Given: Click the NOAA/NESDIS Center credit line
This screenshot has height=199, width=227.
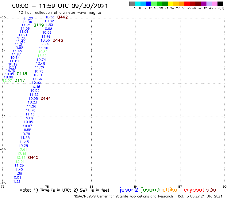Looking at the screenshot, I should coord(123,196).
